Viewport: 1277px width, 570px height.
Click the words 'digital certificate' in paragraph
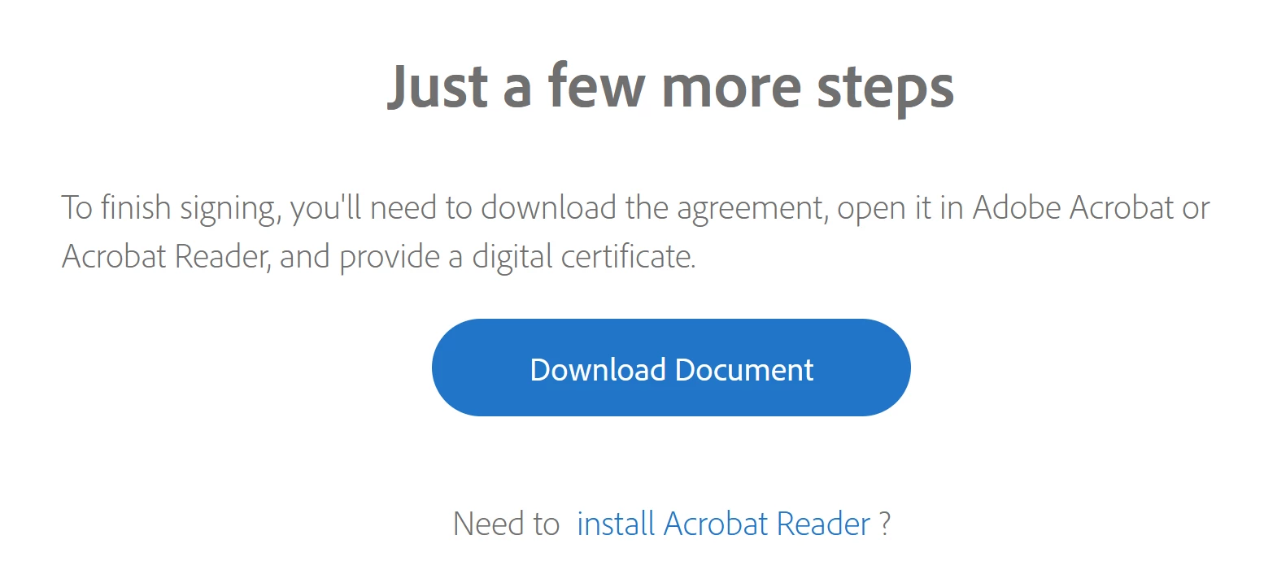tap(583, 257)
